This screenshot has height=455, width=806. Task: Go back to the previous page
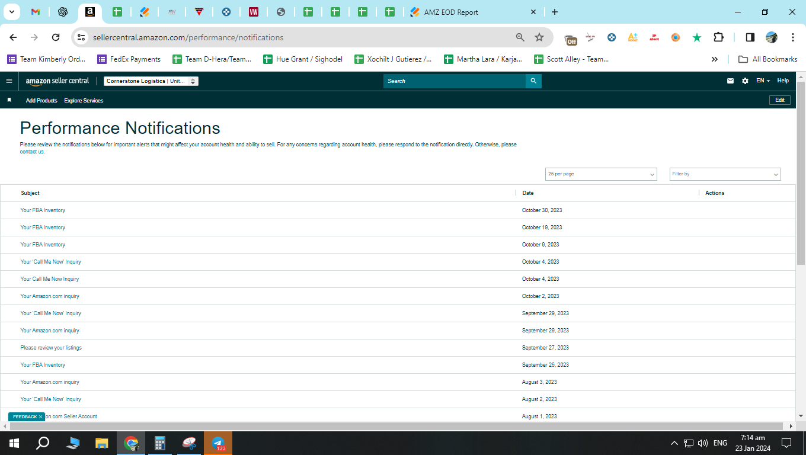(x=13, y=37)
